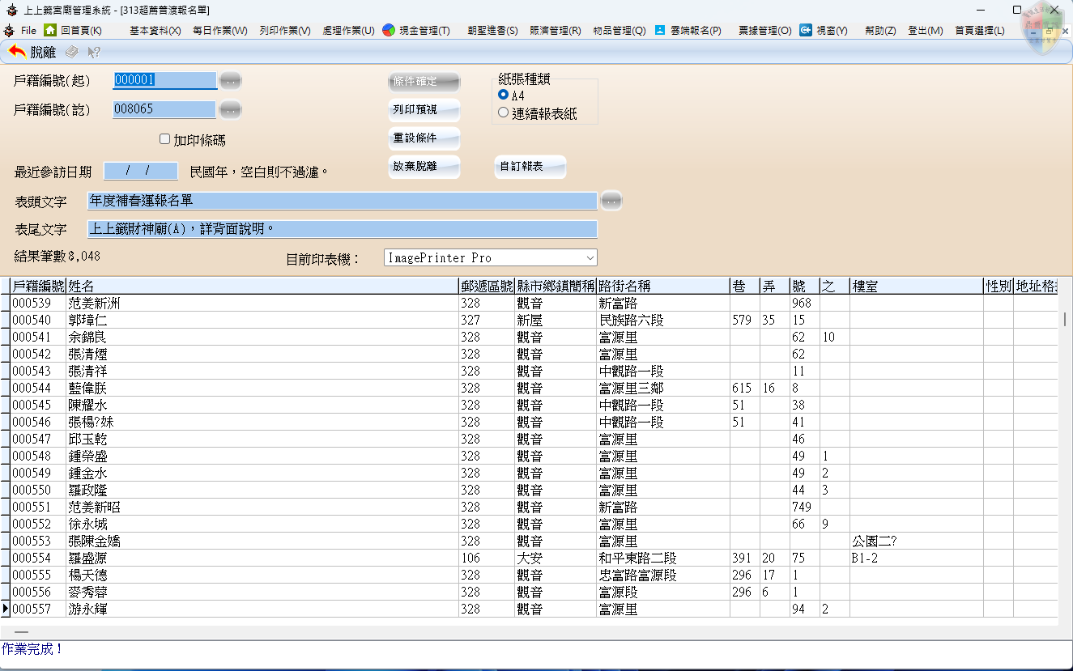Screen dimensions: 1073x671
Task: Expand the 目前印表機 printer dropdown
Action: [590, 257]
